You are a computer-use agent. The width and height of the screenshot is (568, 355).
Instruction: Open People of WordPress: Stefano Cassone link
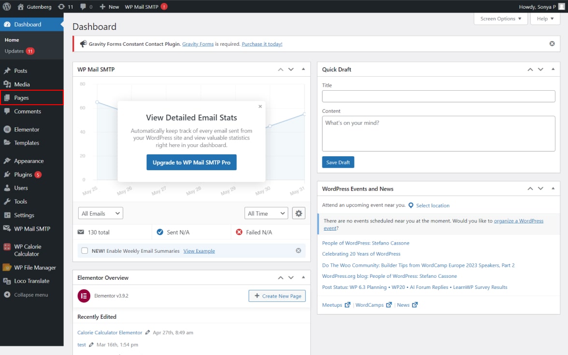(x=366, y=243)
